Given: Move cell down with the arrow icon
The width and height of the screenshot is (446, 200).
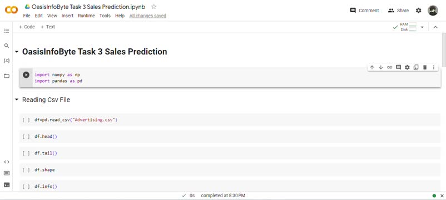Looking at the screenshot, I should pos(380,67).
